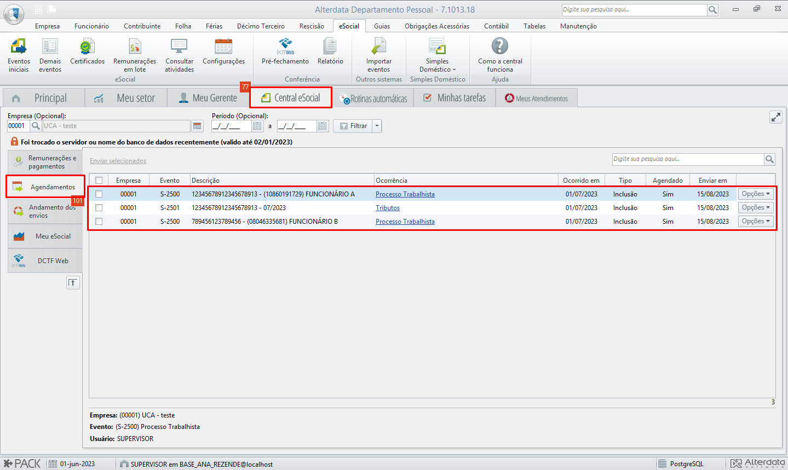This screenshot has width=788, height=470.
Task: Open calendar for period start date
Action: 257,126
